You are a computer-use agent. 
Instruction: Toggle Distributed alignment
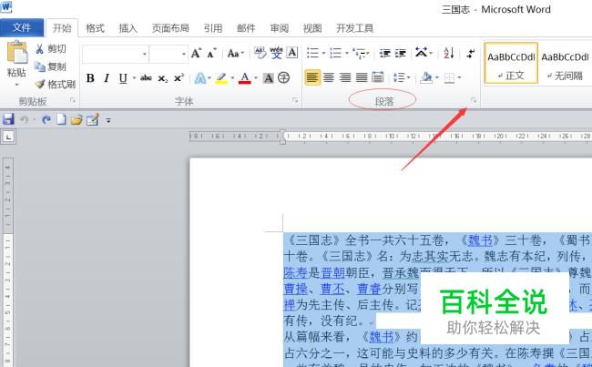378,77
